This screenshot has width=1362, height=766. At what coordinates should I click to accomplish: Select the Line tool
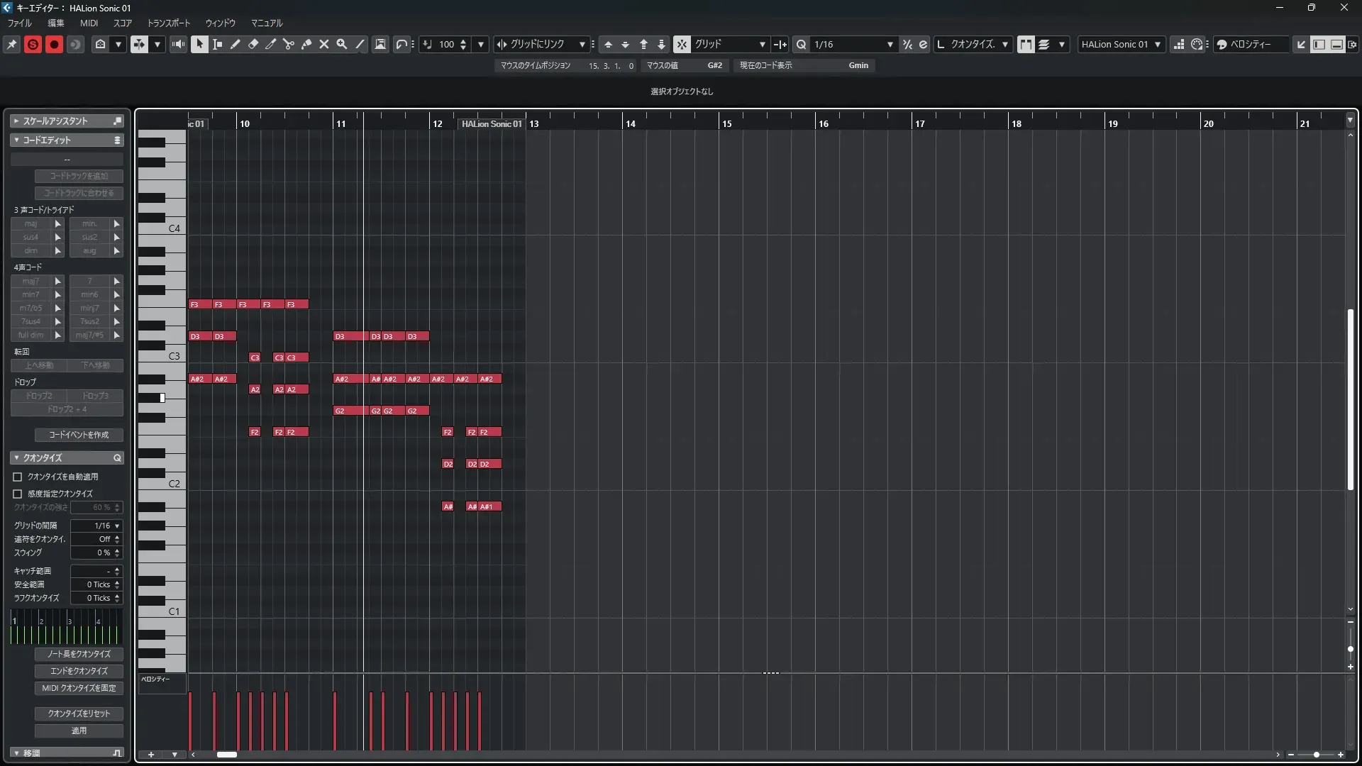point(360,44)
